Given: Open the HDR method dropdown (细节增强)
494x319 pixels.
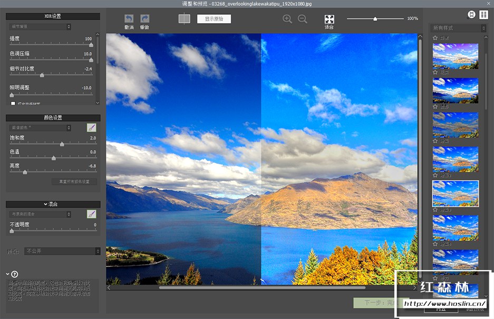Looking at the screenshot, I should tap(40, 26).
